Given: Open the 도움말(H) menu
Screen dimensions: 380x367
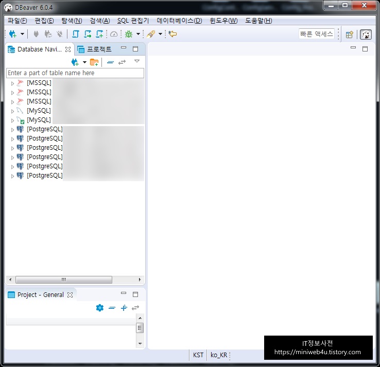Looking at the screenshot, I should pos(258,21).
